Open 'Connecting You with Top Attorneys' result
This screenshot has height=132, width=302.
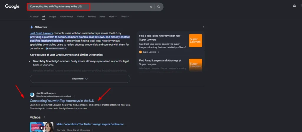coord(62,101)
